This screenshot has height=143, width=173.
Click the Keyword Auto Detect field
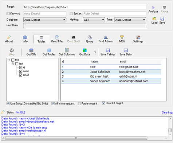tap(45, 13)
